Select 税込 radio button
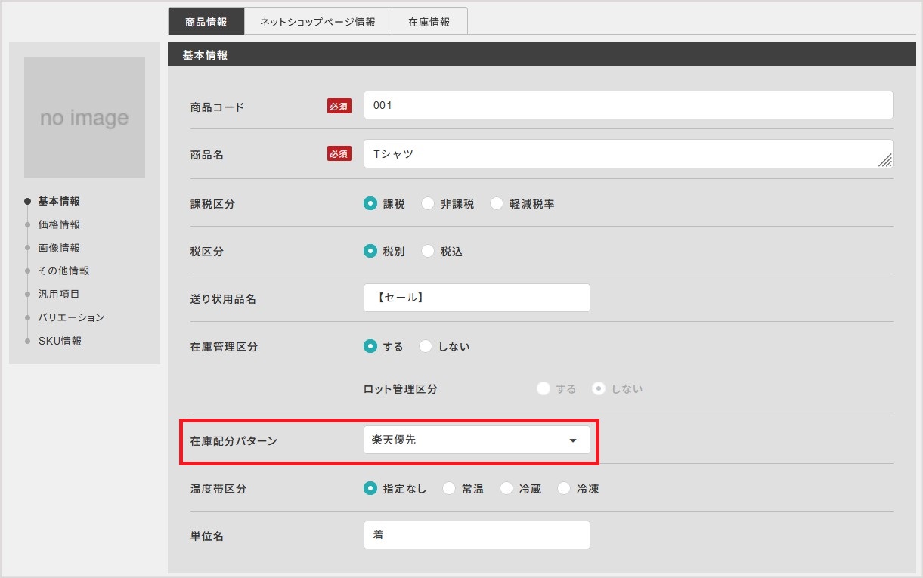 pos(428,252)
